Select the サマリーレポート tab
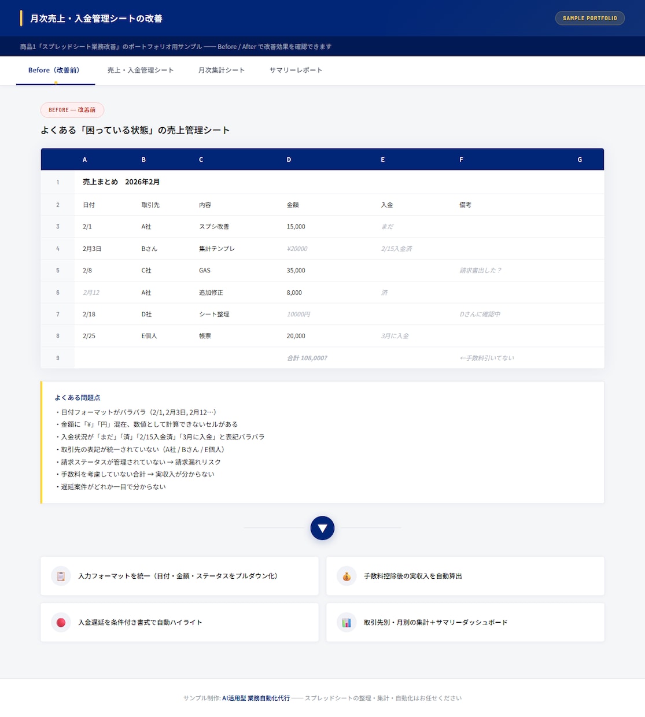Viewport: 645px width, 717px height. click(x=296, y=71)
